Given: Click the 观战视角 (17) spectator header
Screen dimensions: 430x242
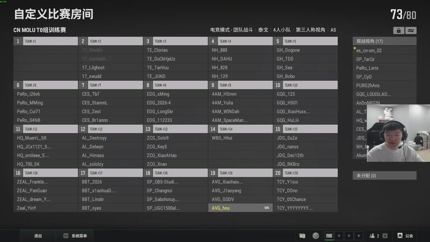Looking at the screenshot, I should click(384, 41).
